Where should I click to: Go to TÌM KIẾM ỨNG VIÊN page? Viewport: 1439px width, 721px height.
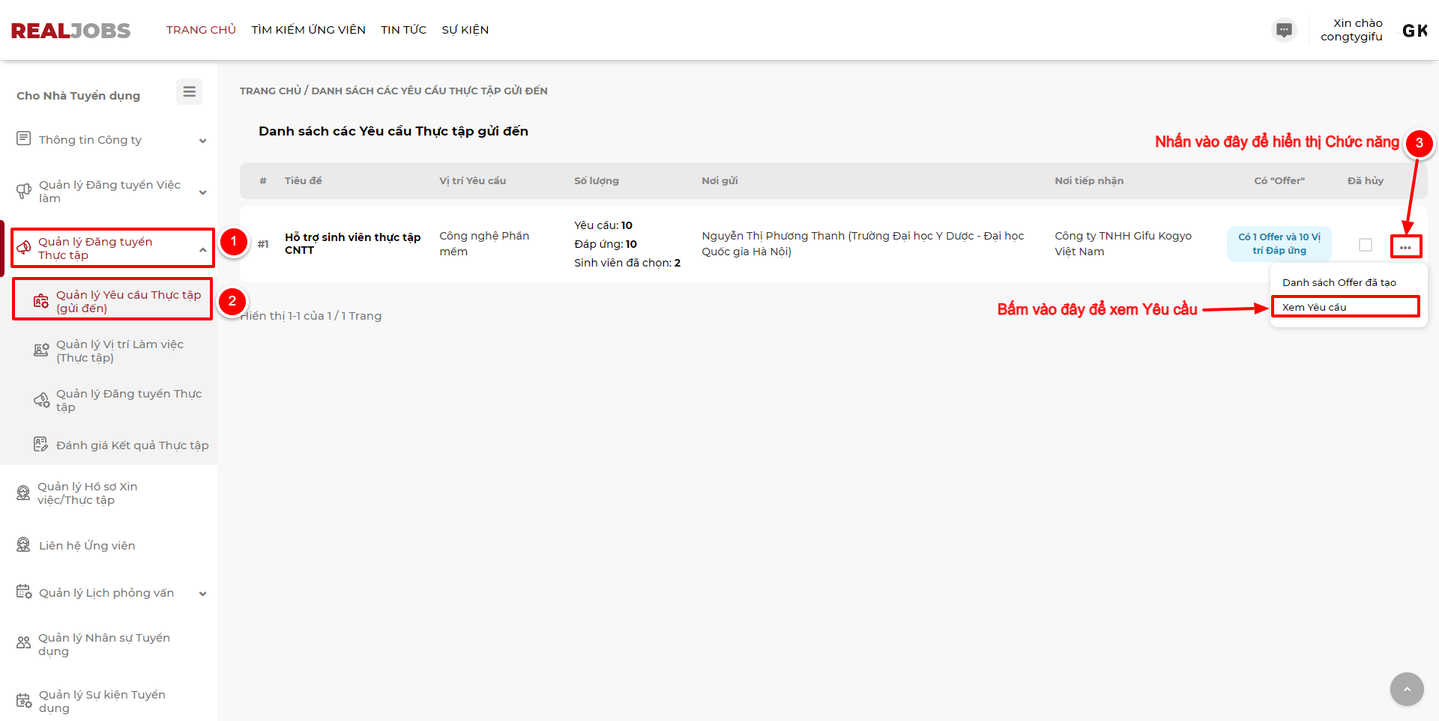tap(308, 30)
